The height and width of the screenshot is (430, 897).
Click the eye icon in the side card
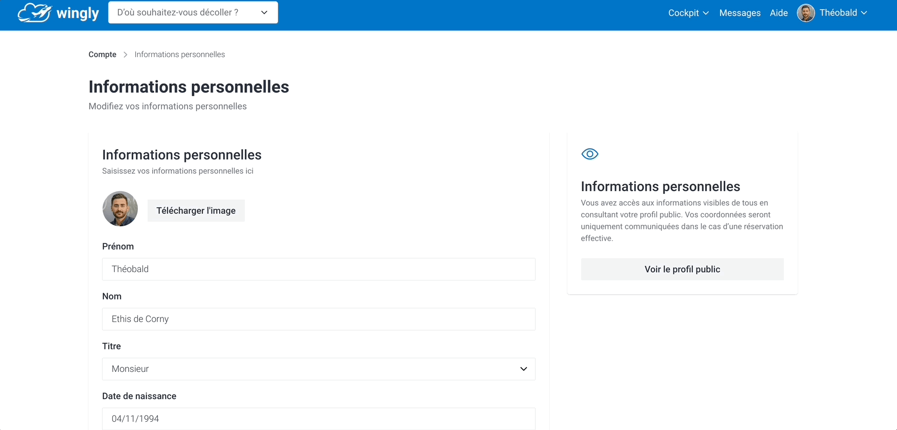coord(590,154)
